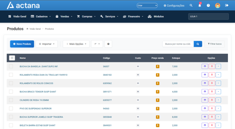Open the Cadastros menu
This screenshot has height=129, width=235.
41,16
